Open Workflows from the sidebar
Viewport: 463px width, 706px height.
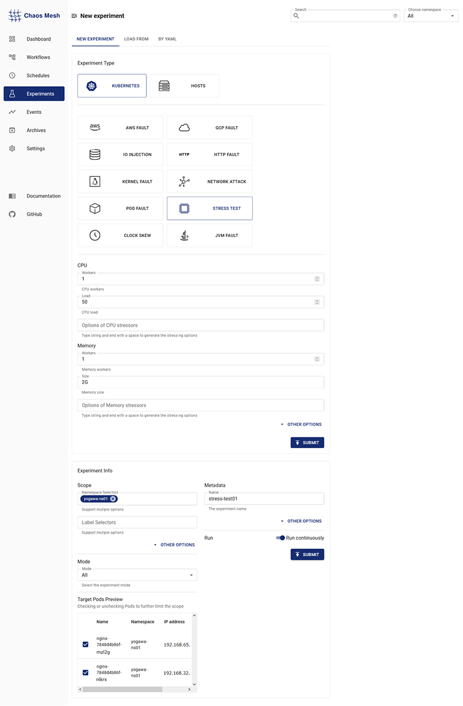coord(34,57)
